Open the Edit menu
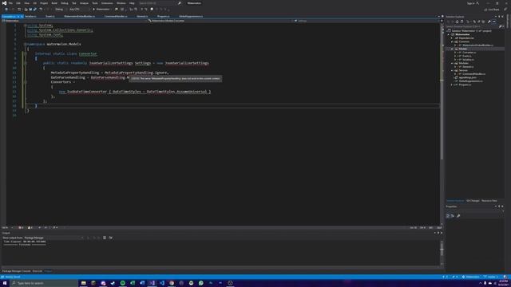 18,3
